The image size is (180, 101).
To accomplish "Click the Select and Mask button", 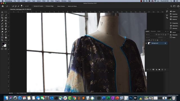I will (73, 6).
